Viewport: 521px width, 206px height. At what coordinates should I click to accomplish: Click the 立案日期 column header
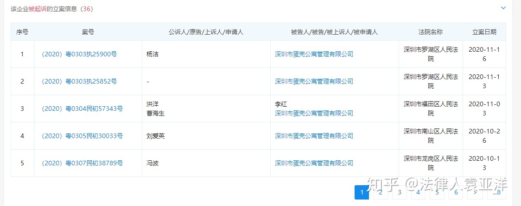point(484,32)
